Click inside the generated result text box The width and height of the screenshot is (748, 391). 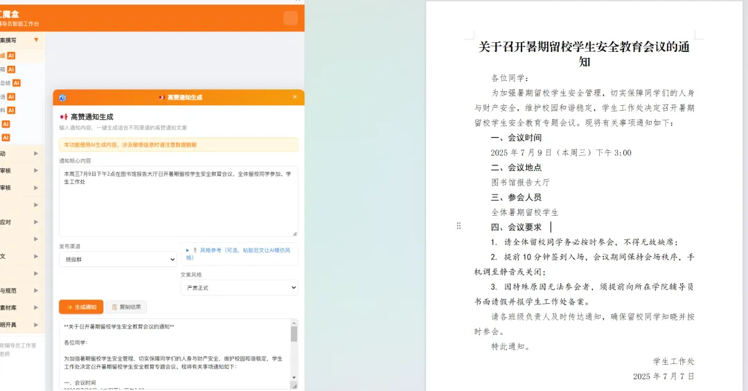click(x=175, y=354)
